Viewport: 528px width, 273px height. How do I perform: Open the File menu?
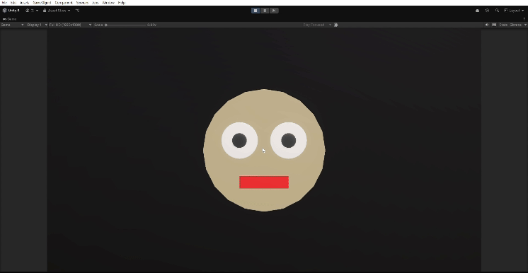tap(4, 3)
